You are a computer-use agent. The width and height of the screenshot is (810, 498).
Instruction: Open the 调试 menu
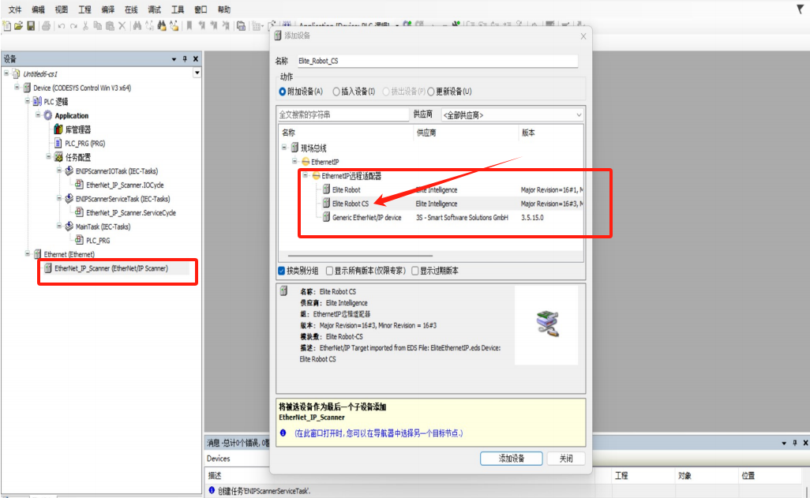tap(155, 9)
